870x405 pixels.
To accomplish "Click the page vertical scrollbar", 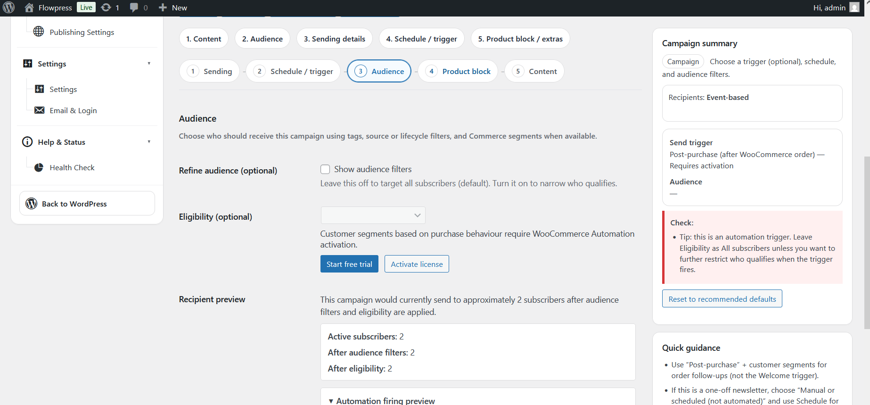I will pyautogui.click(x=867, y=242).
